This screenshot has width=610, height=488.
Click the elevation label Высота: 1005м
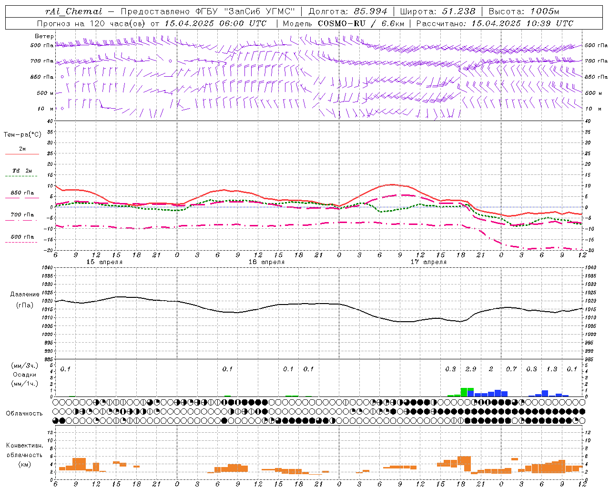pos(524,11)
